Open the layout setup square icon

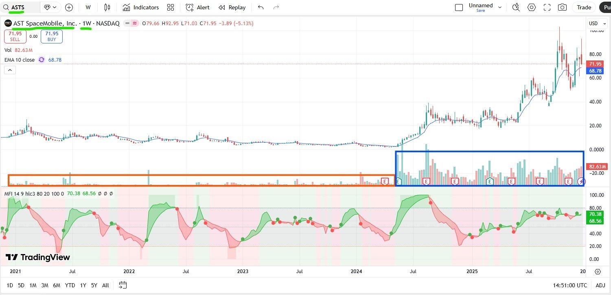[459, 7]
